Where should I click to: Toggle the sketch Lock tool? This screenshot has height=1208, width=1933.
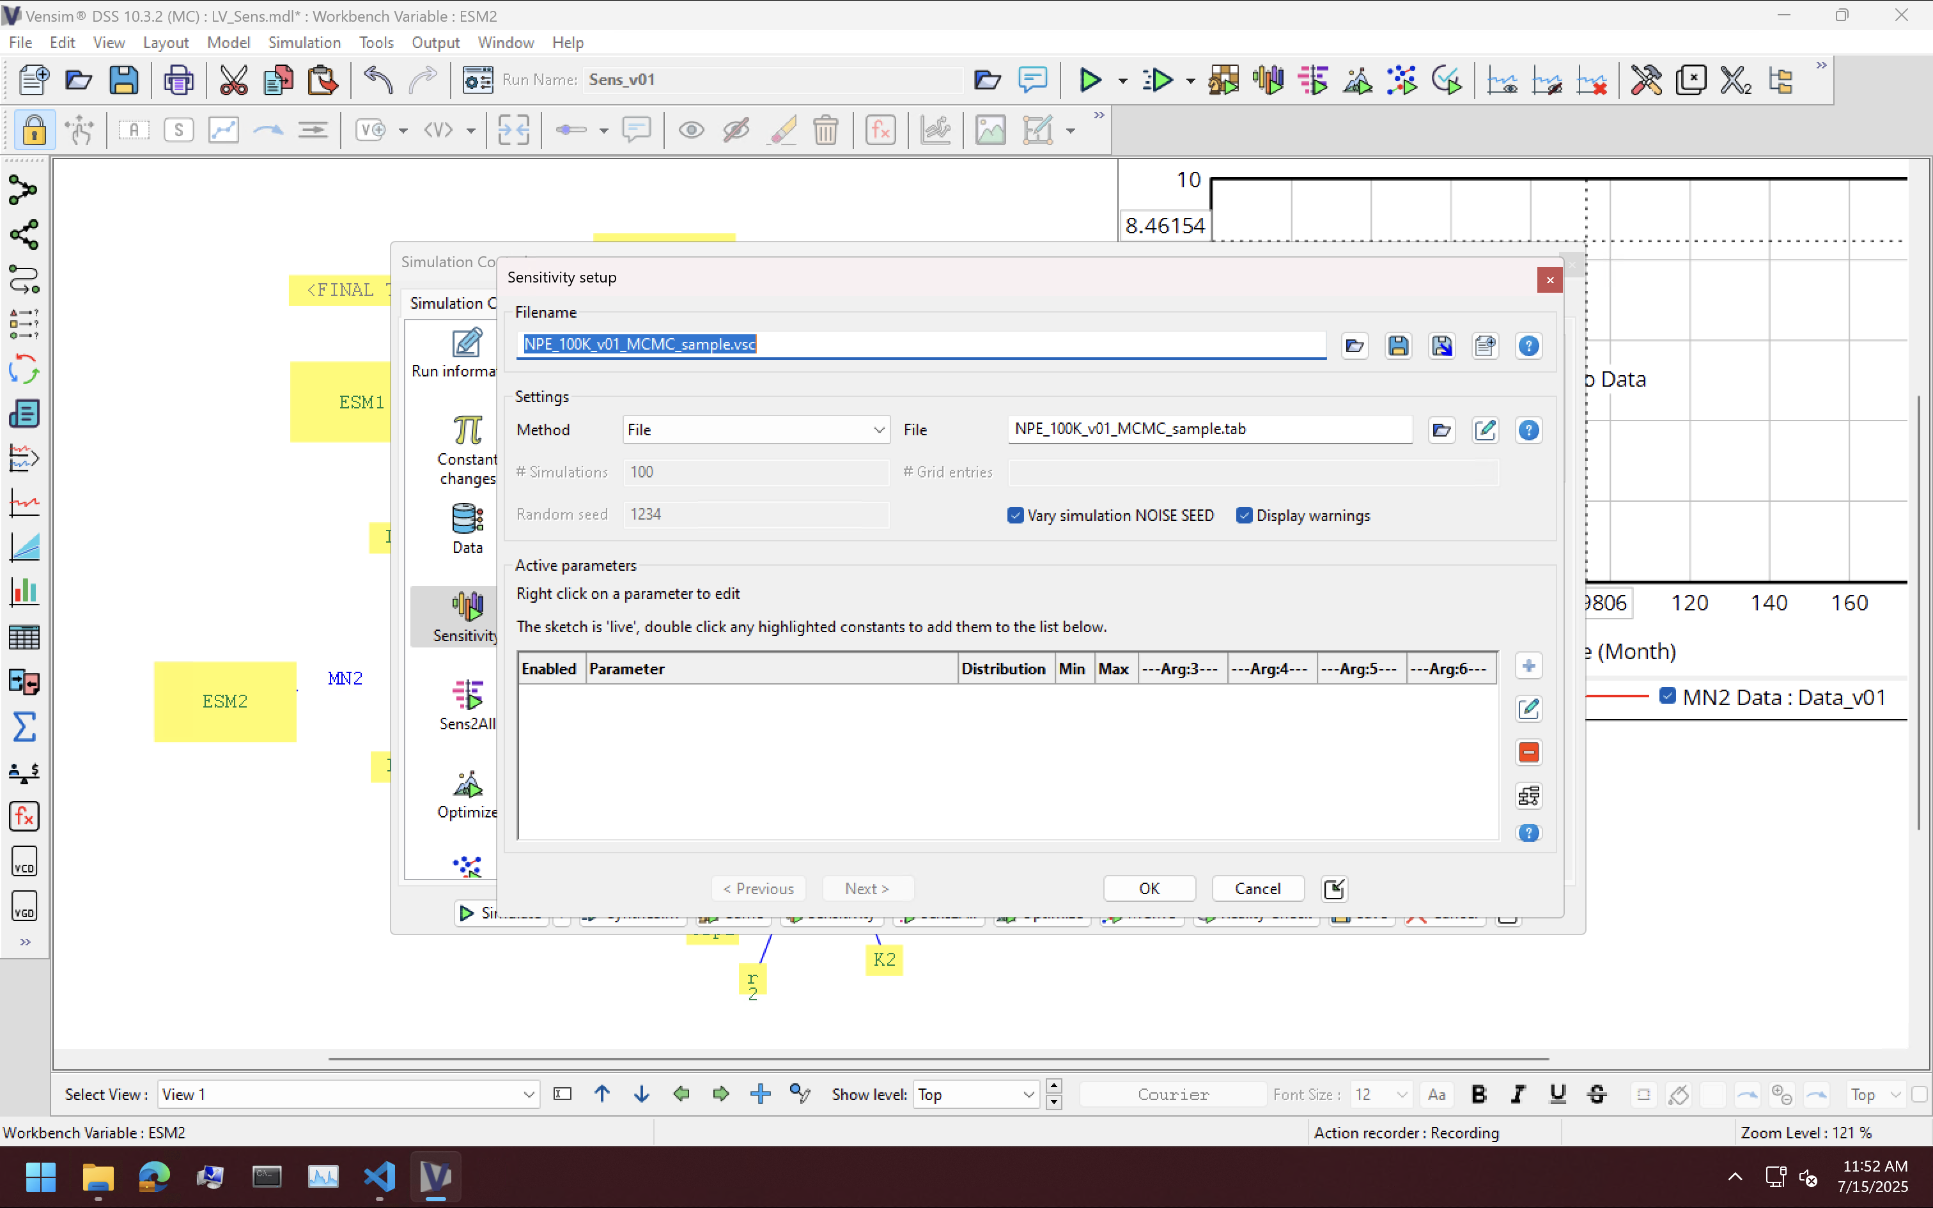(x=33, y=130)
